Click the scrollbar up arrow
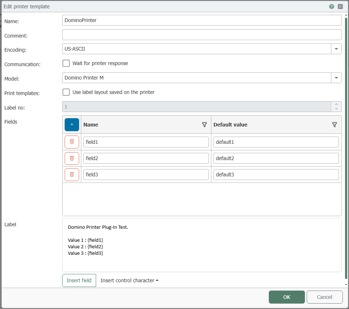Viewport: 349px width, 309px height. (346, 15)
